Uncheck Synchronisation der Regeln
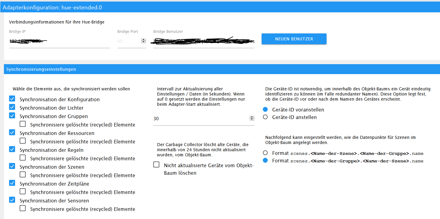Viewport: 440px width, 219px height. [x=12, y=149]
